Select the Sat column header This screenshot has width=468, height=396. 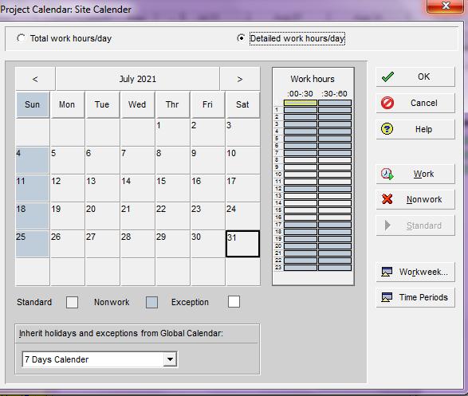pos(242,104)
